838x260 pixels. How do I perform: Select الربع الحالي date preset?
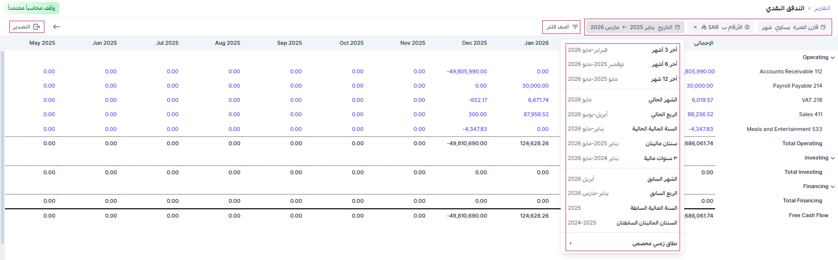coord(622,114)
